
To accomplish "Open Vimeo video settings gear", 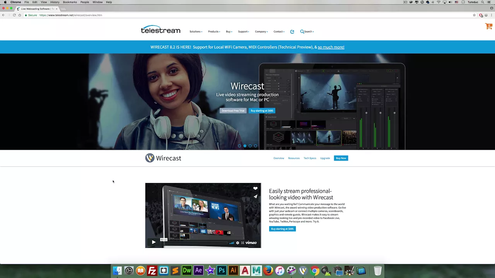I will (237, 243).
